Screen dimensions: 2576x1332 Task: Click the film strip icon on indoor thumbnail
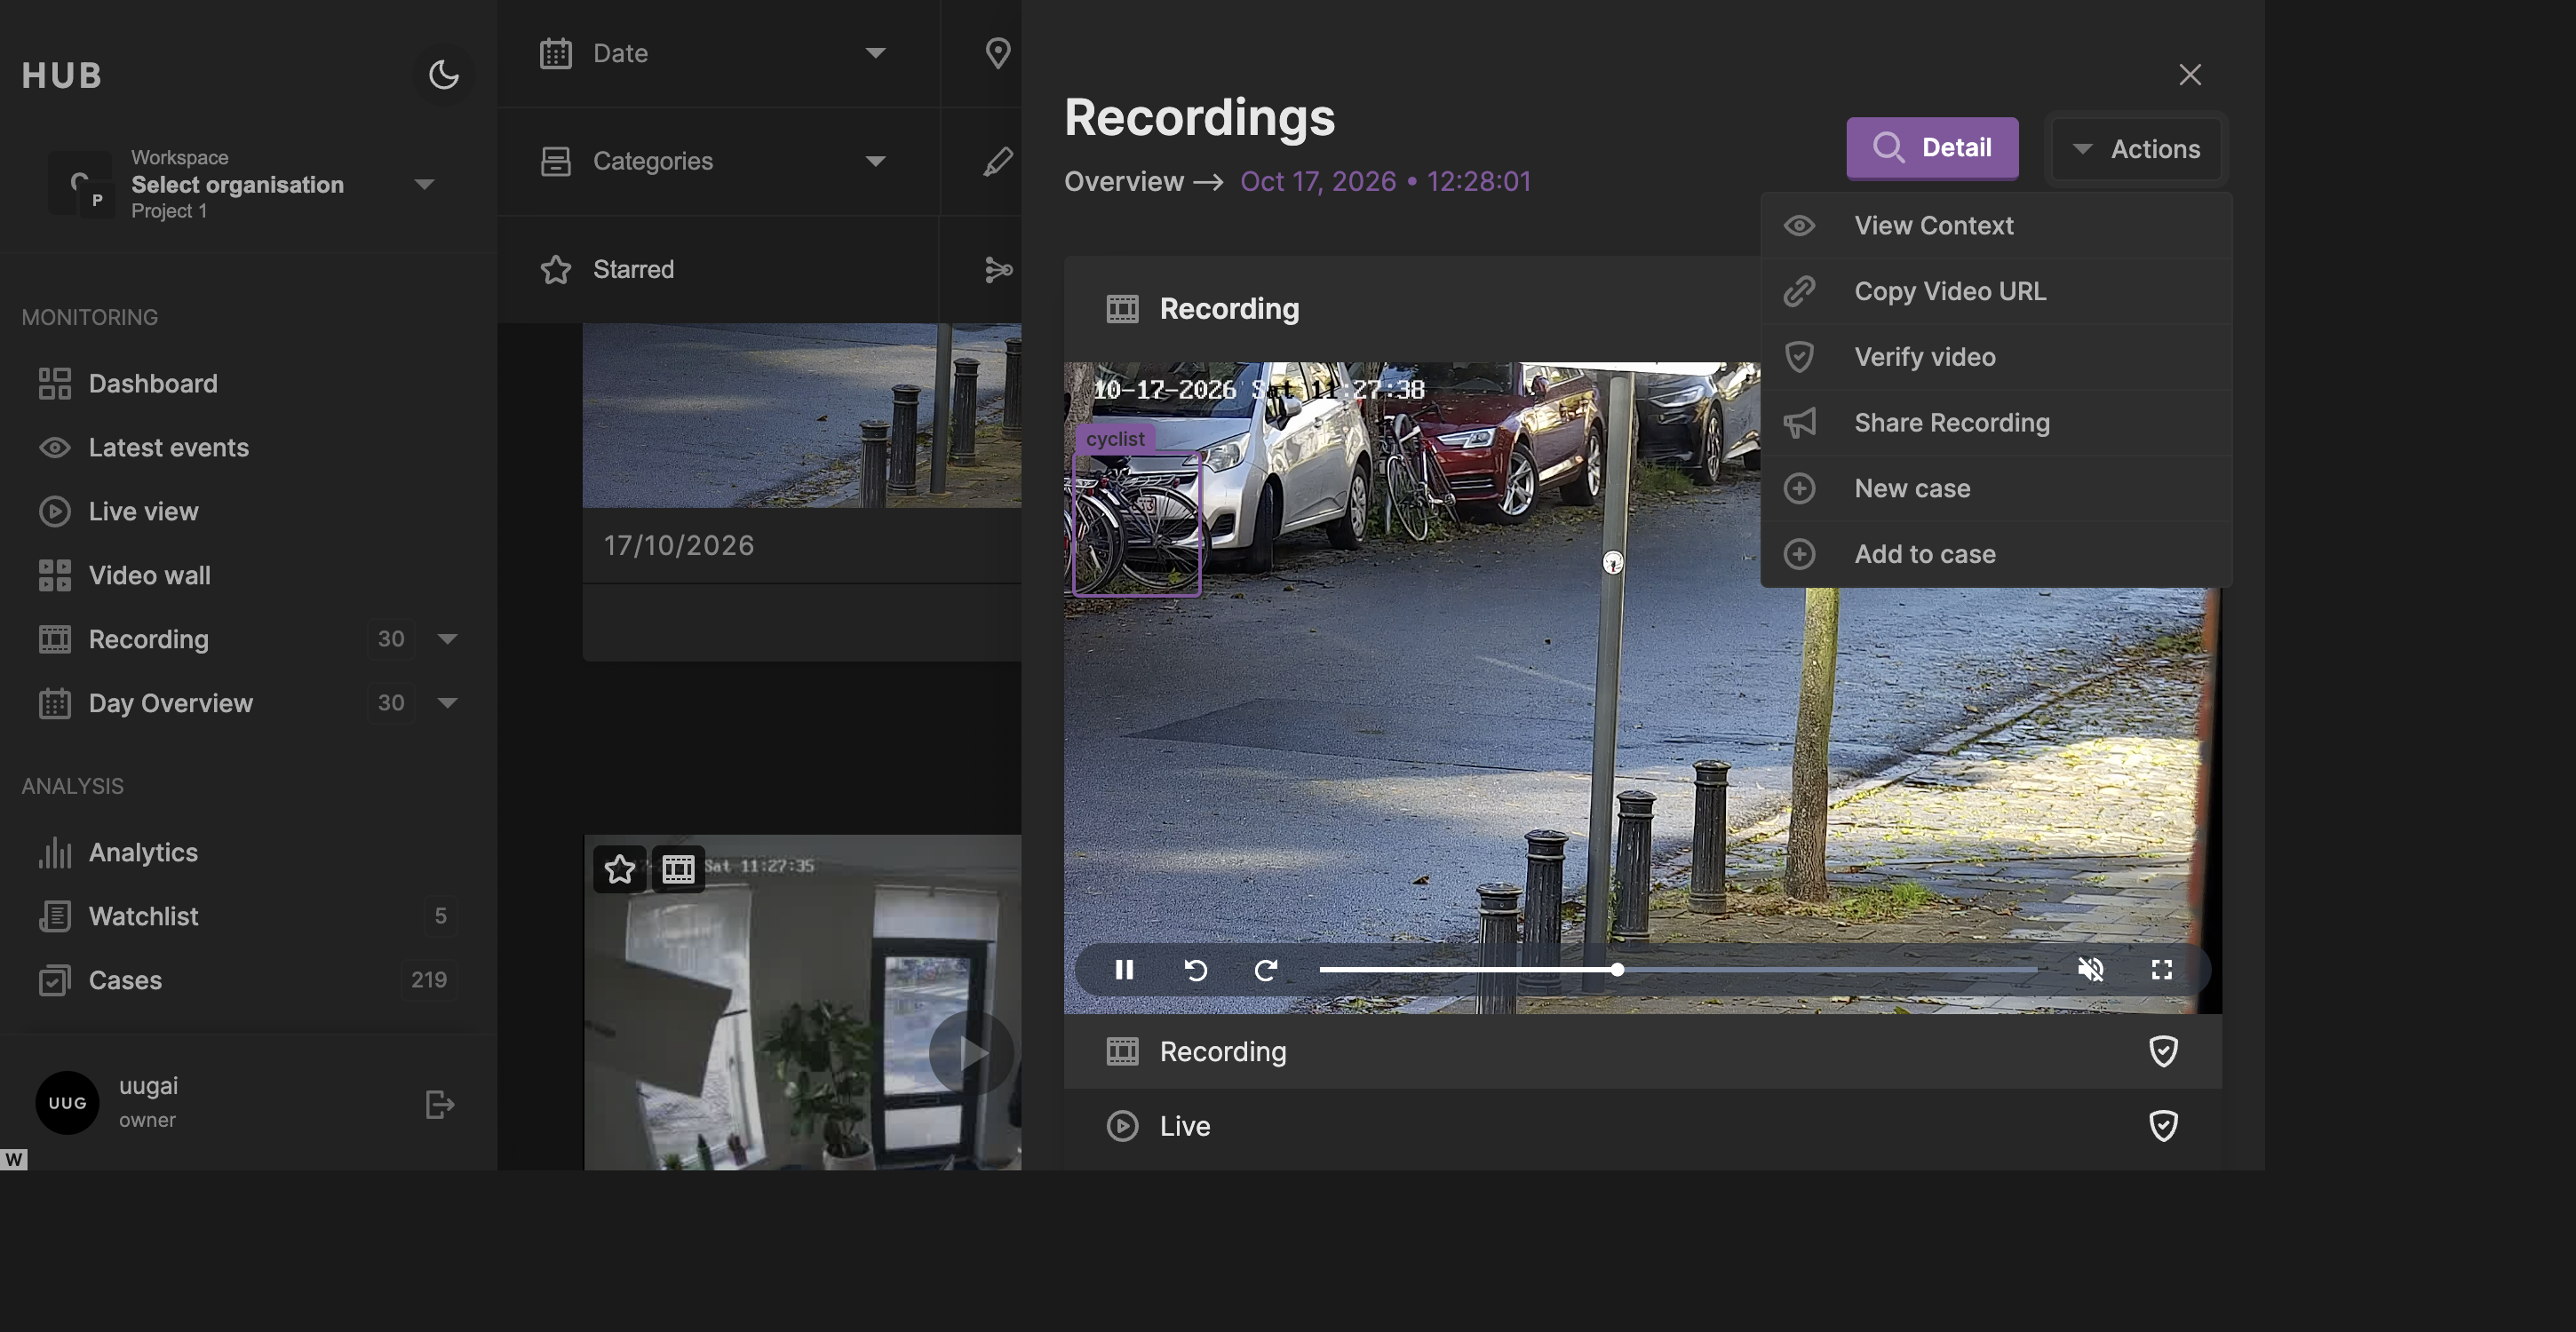pyautogui.click(x=678, y=869)
